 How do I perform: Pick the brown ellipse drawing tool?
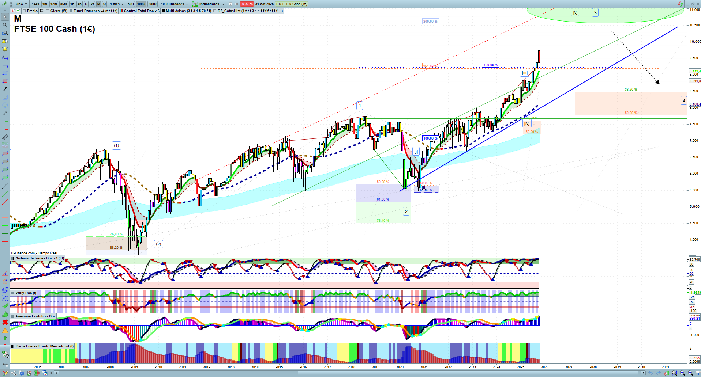coord(5,161)
